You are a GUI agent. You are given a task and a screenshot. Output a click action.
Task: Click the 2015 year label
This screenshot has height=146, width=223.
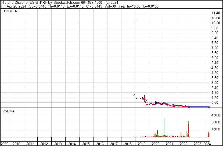86,144
